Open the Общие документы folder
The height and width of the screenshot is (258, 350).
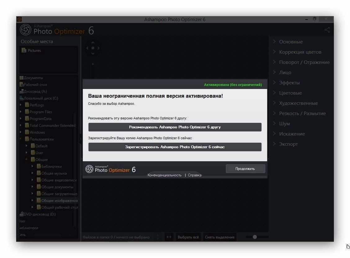tap(55, 187)
